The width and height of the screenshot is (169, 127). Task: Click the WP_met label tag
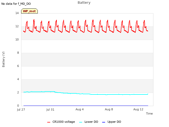[29, 11]
